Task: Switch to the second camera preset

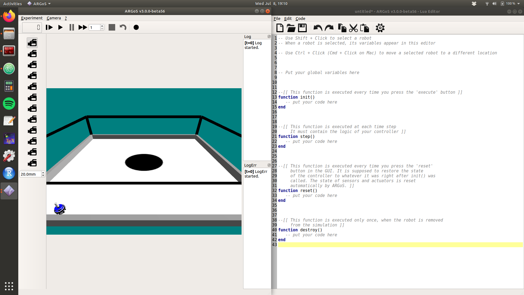Action: point(32,54)
